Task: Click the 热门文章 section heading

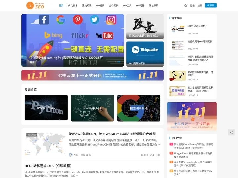Action: coord(177,138)
